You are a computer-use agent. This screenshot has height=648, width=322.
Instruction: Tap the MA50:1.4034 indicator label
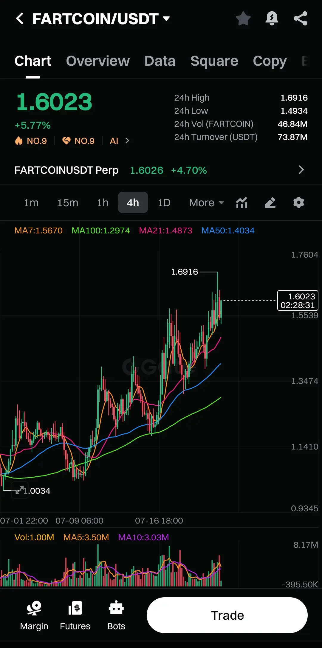[x=228, y=230]
